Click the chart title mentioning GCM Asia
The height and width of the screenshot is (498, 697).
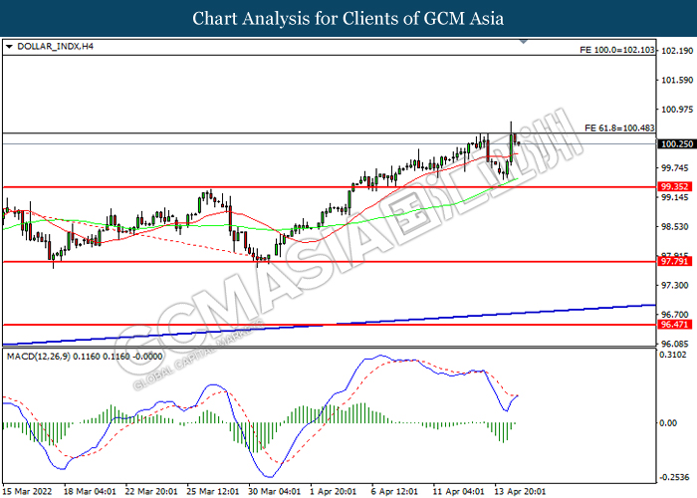click(348, 19)
